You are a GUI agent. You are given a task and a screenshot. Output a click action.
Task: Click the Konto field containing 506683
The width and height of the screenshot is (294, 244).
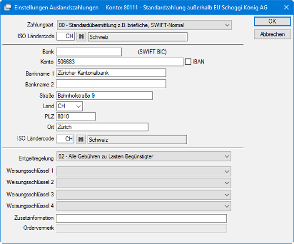click(x=120, y=62)
